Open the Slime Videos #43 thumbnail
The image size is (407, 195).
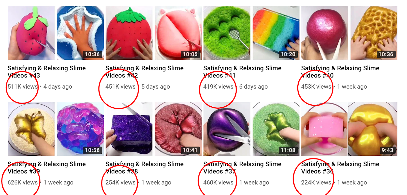point(56,33)
